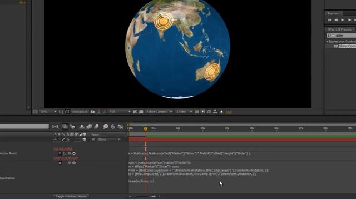Open the Show Channel color menu
The width and height of the screenshot is (356, 200).
pos(105,112)
